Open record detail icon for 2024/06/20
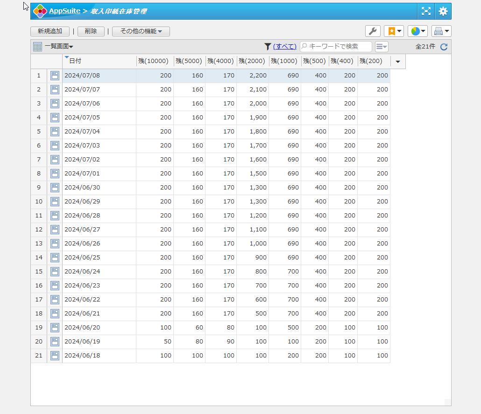 point(55,328)
